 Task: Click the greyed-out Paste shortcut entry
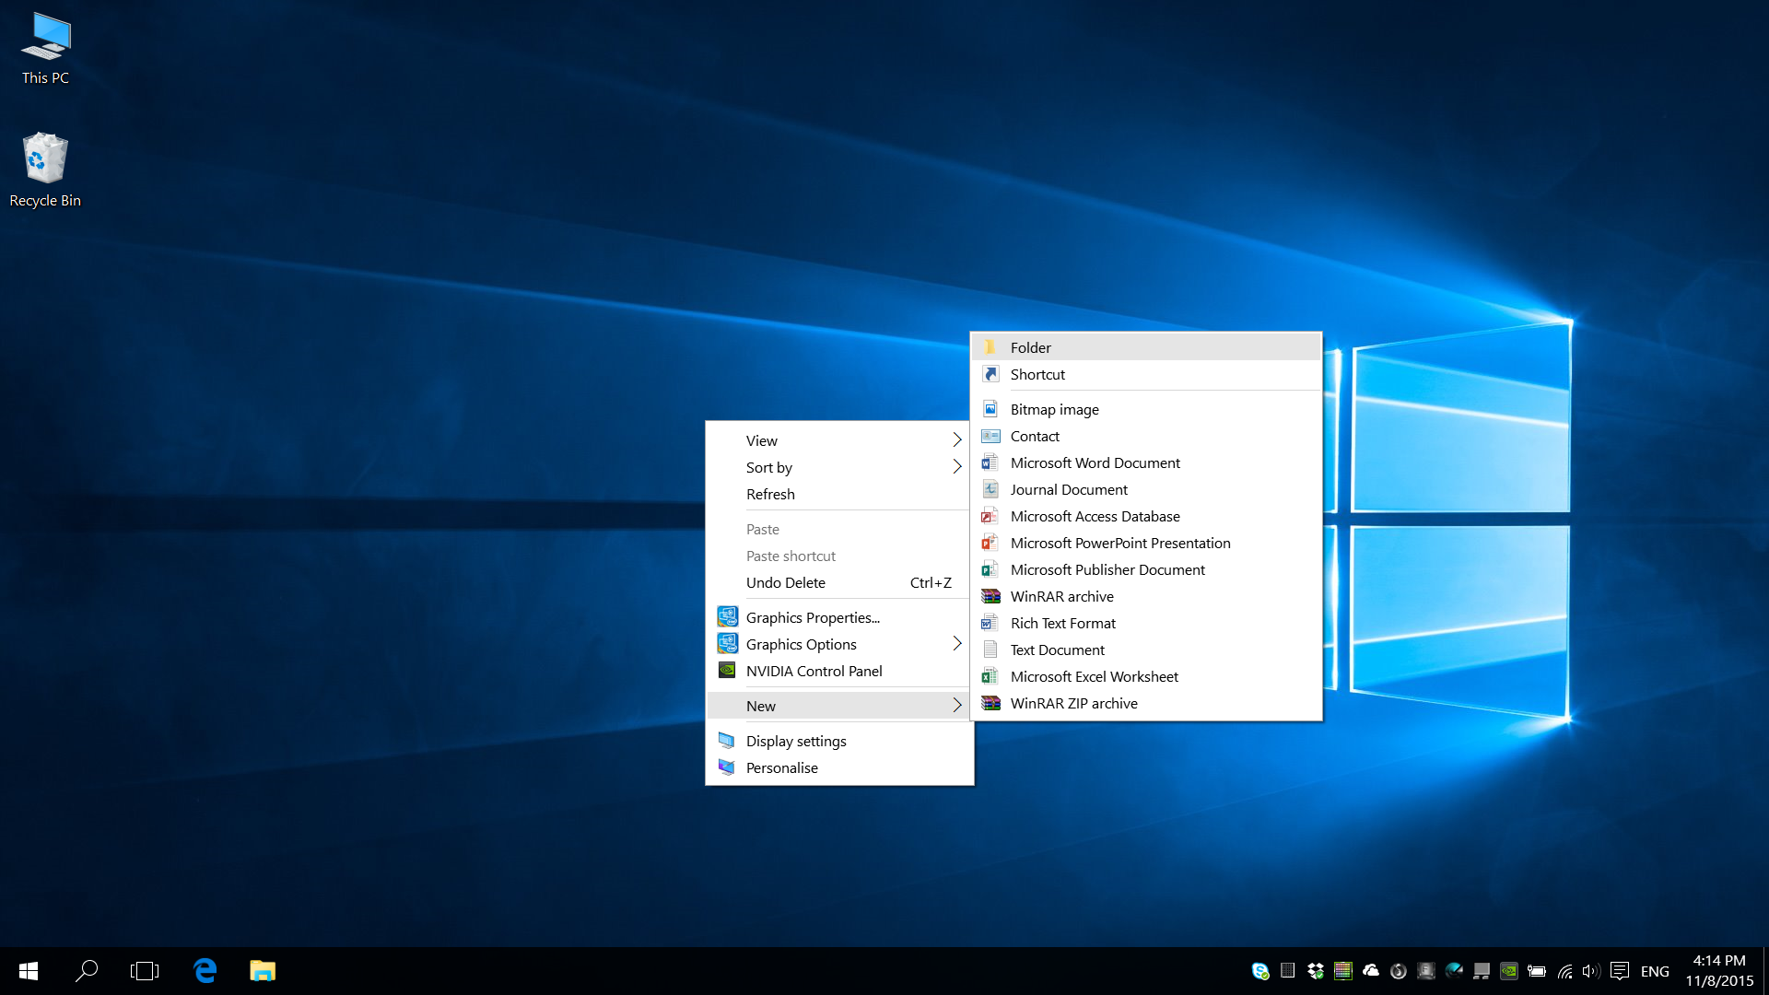pyautogui.click(x=838, y=556)
